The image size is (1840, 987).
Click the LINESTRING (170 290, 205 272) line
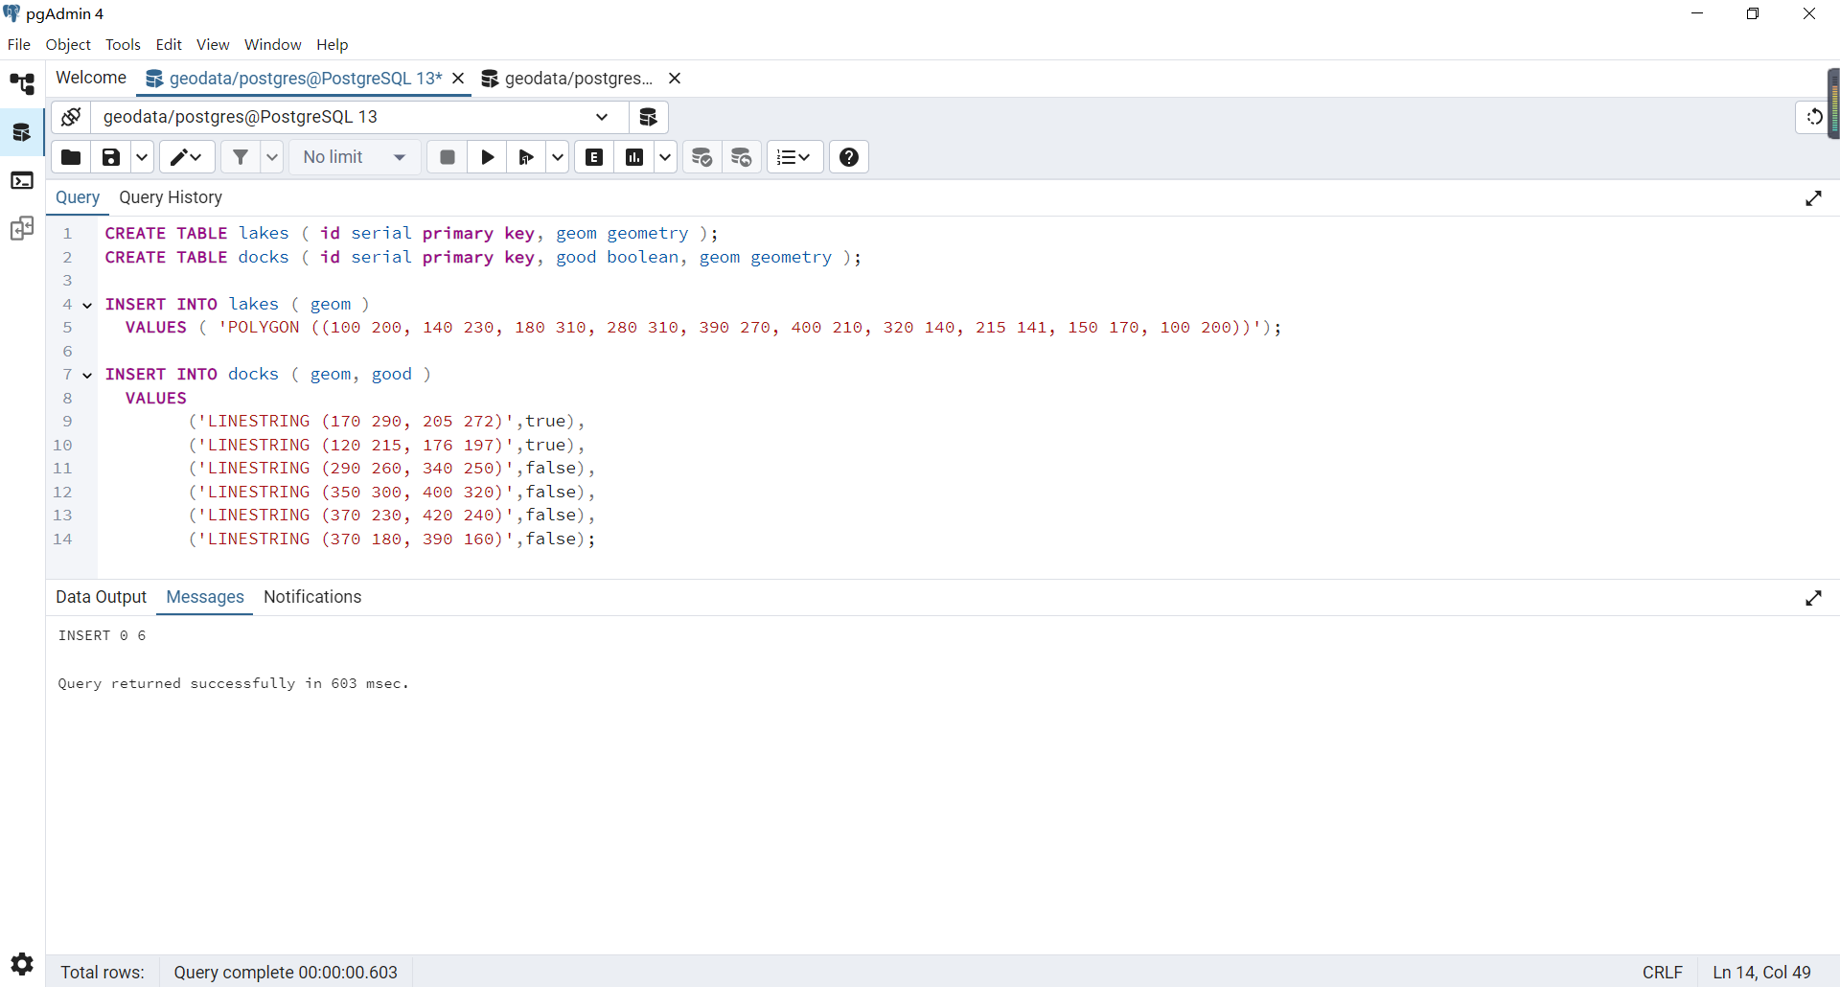pos(385,422)
